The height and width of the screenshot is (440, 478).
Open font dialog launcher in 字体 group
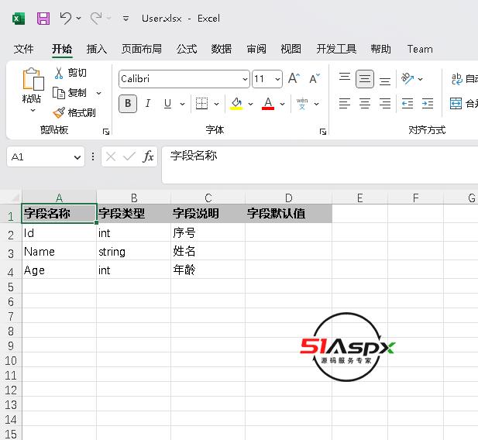322,132
